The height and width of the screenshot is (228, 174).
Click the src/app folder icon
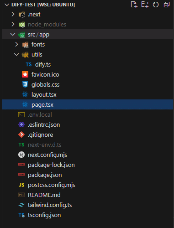(22, 35)
